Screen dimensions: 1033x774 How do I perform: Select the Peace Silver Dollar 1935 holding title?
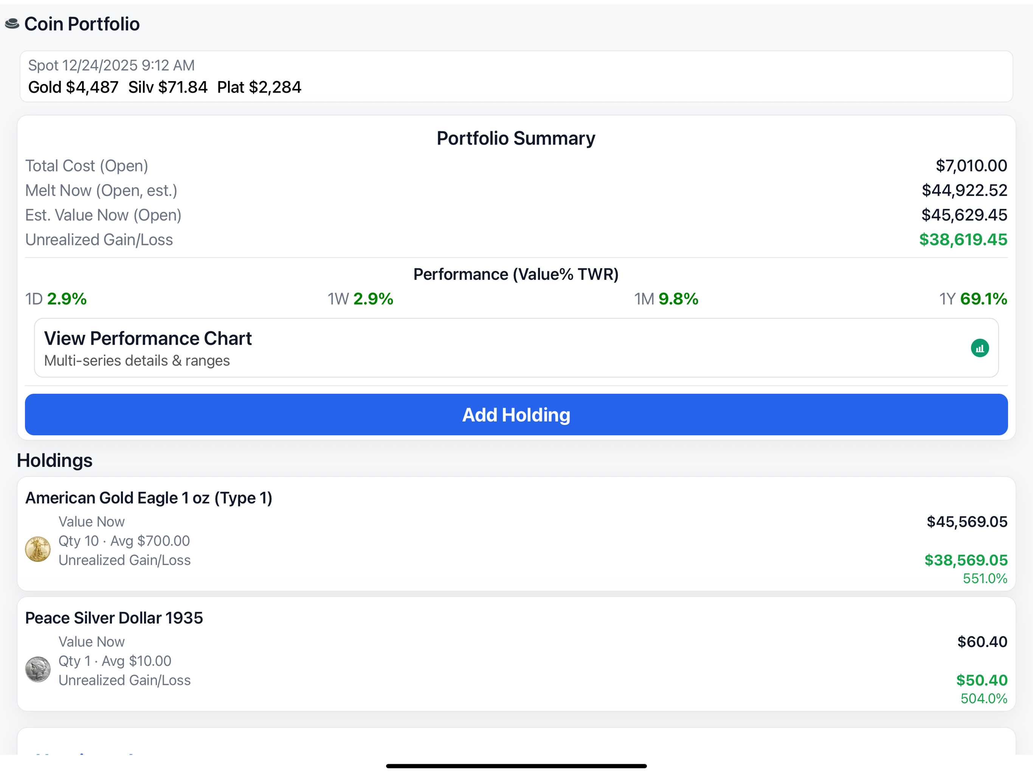tap(114, 618)
